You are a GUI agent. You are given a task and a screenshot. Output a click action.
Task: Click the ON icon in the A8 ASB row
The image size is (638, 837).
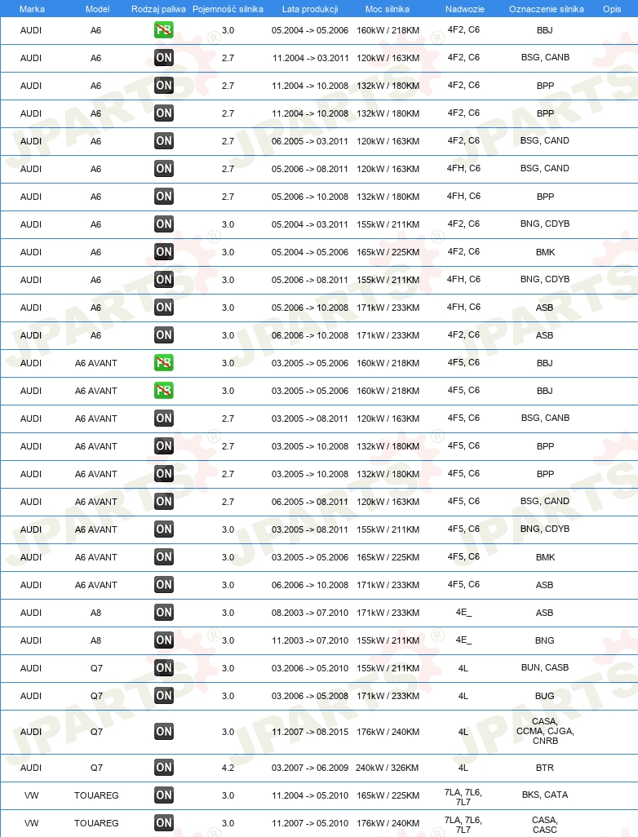click(163, 613)
